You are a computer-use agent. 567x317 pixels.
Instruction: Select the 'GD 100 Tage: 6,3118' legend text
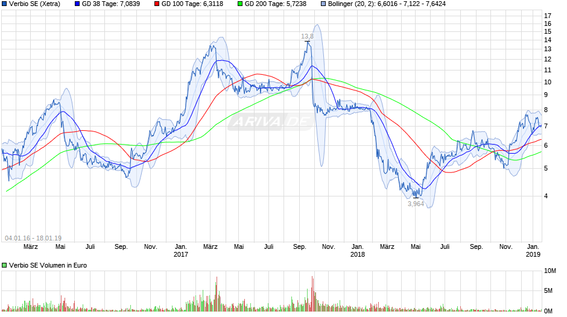(192, 4)
